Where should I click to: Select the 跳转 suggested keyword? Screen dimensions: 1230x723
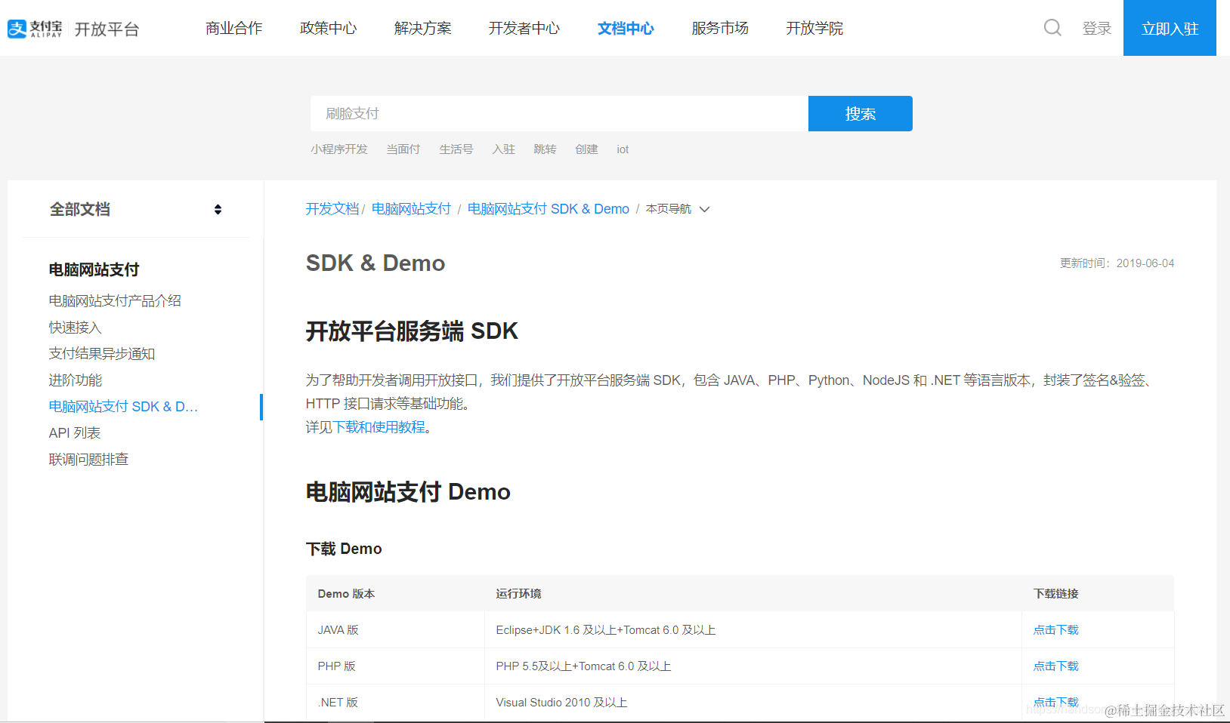(545, 149)
